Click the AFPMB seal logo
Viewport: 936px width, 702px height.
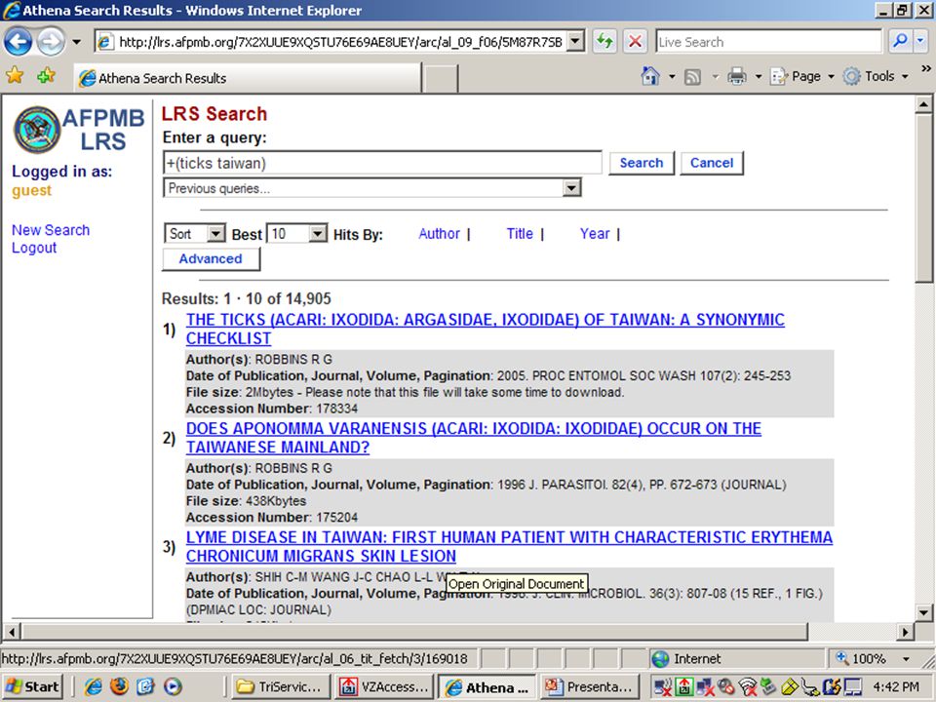point(37,130)
